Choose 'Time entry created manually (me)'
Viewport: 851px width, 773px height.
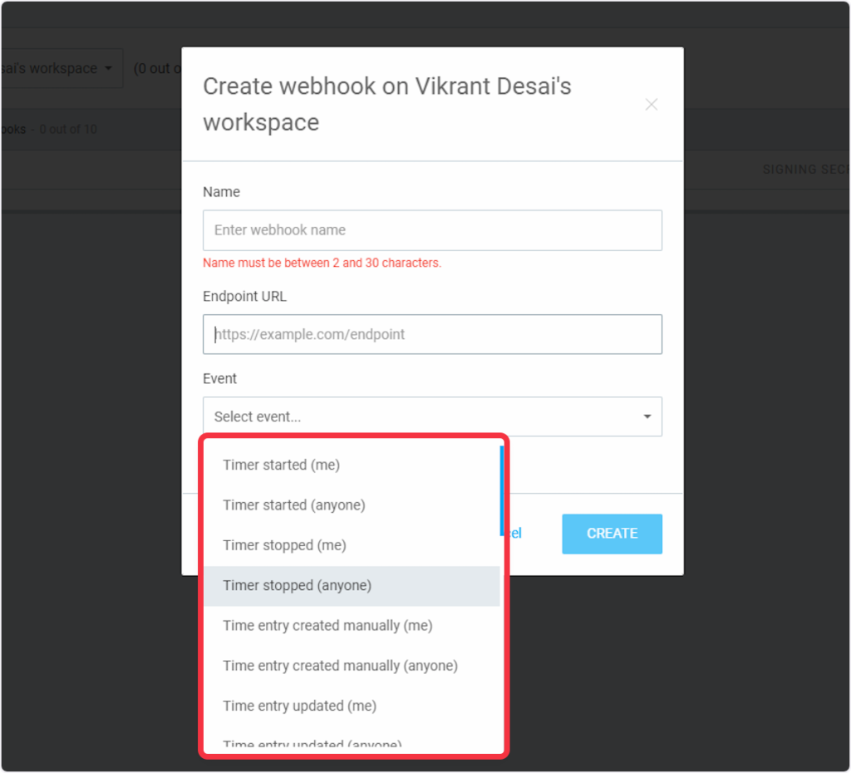point(327,625)
